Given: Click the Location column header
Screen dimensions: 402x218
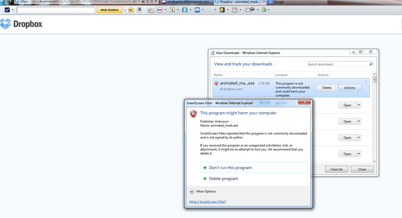Looking at the screenshot, I should coord(281,75).
